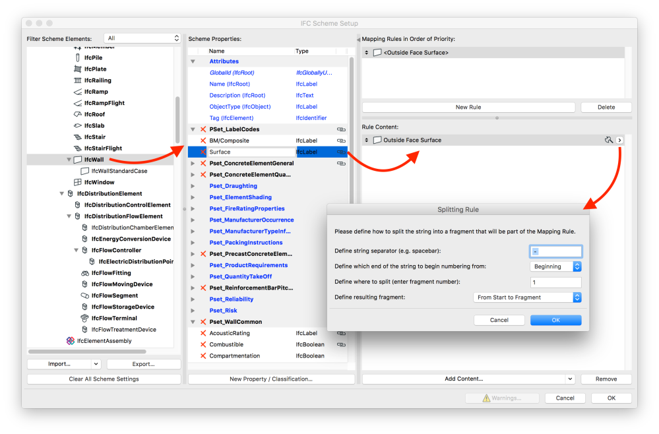Click the splitting rule icon on Outside Face Surface
Screen dimensions: 659x434
click(609, 140)
